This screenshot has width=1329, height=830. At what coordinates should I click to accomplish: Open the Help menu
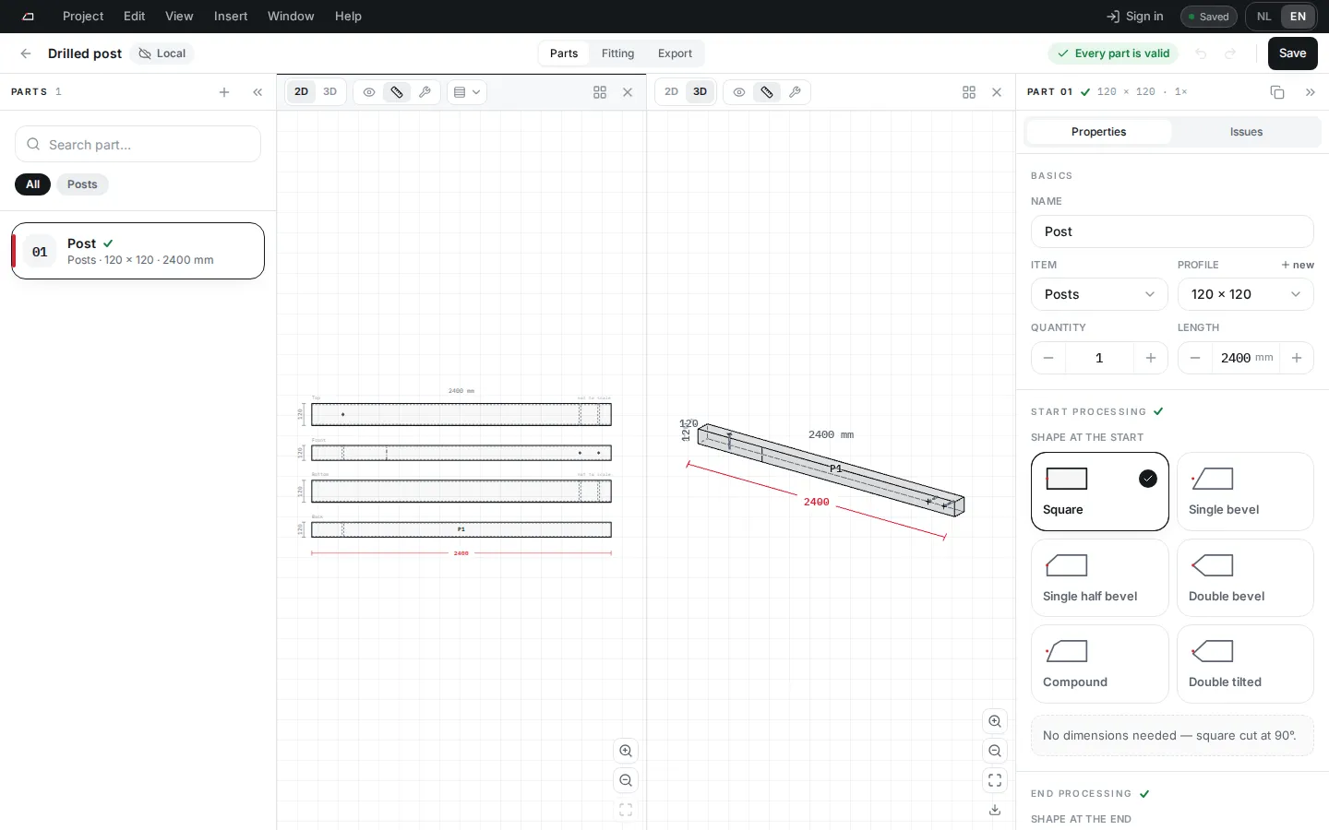click(348, 17)
